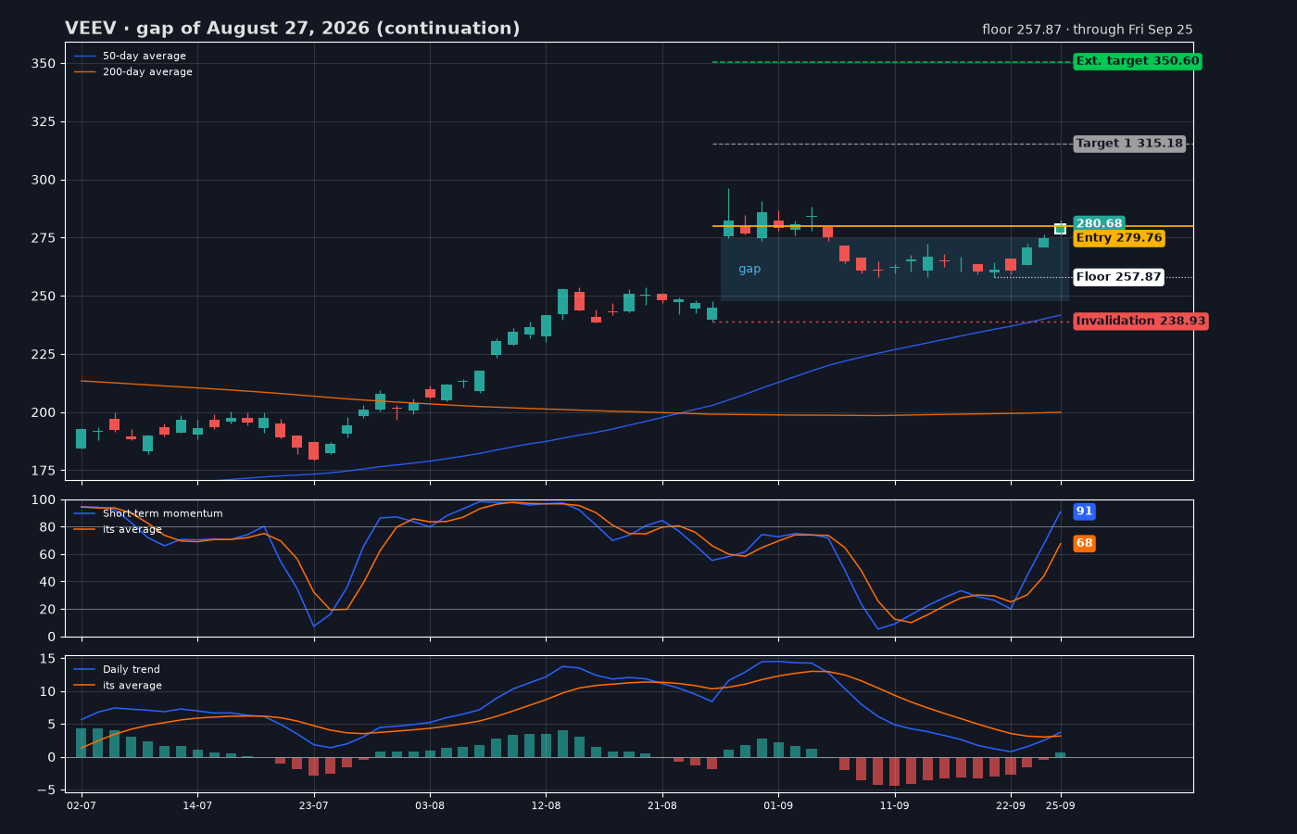The width and height of the screenshot is (1297, 834).
Task: Click the highlighted last candle marker
Action: pos(1061,228)
